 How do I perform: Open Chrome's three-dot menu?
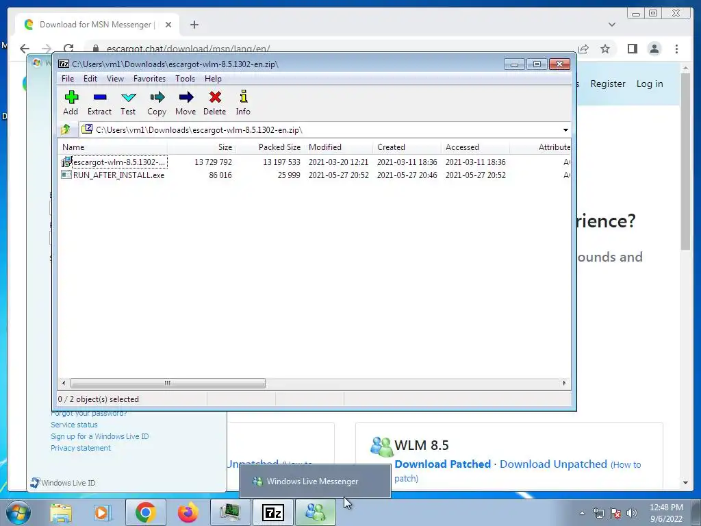(676, 49)
